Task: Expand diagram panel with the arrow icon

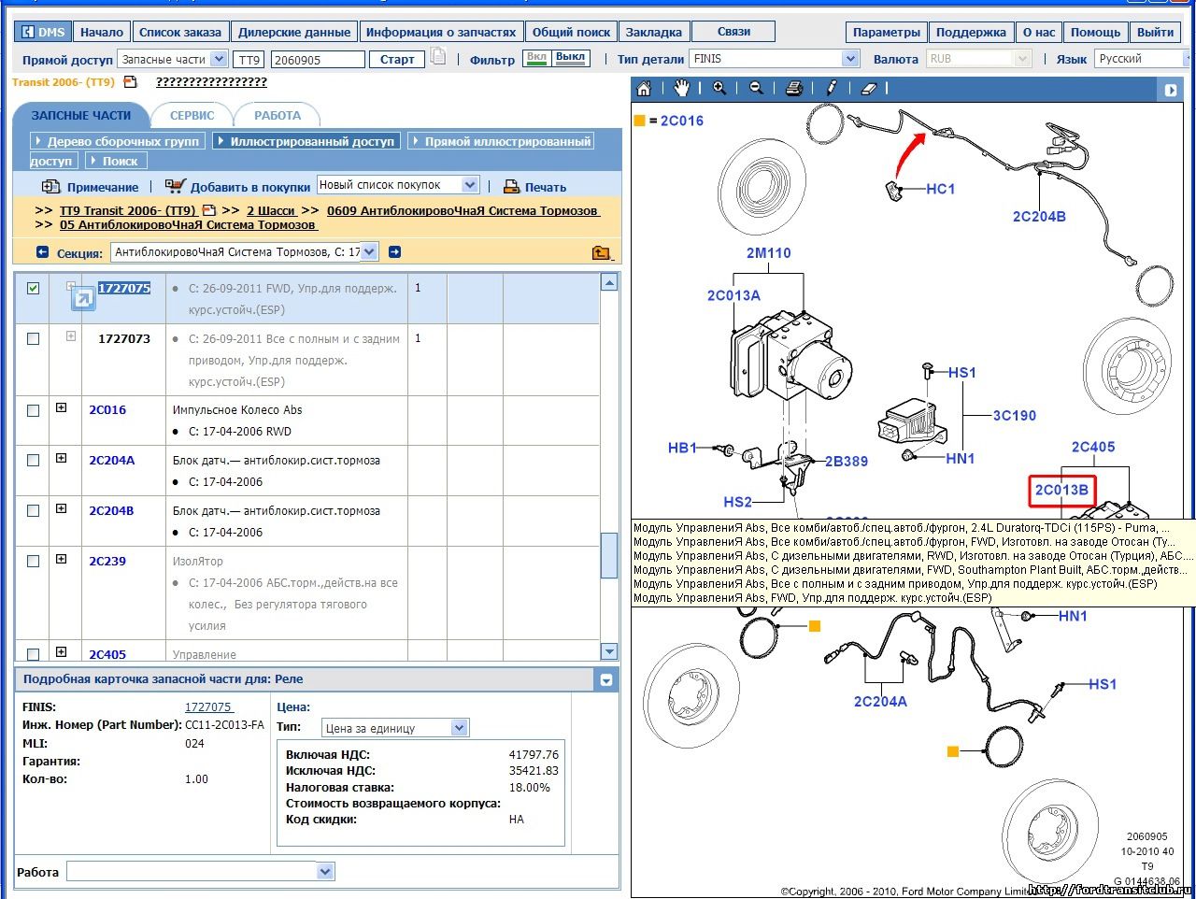Action: pos(1171,90)
